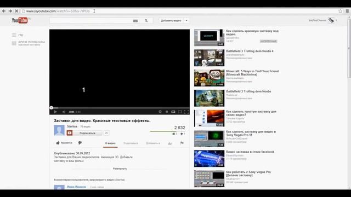Click the Watch Later clock icon in player
351x197 pixels.
click(x=160, y=112)
